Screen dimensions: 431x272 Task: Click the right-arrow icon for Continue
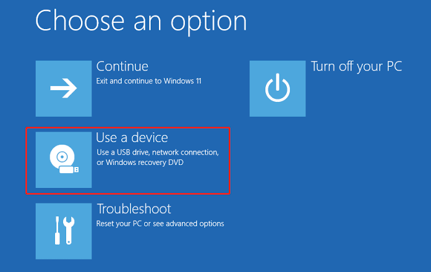63,88
